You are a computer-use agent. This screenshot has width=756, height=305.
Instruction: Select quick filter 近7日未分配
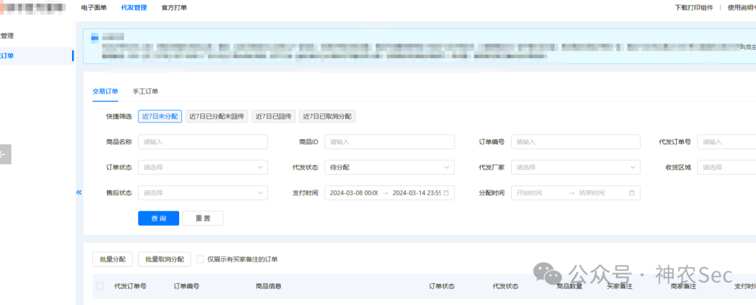click(x=160, y=117)
